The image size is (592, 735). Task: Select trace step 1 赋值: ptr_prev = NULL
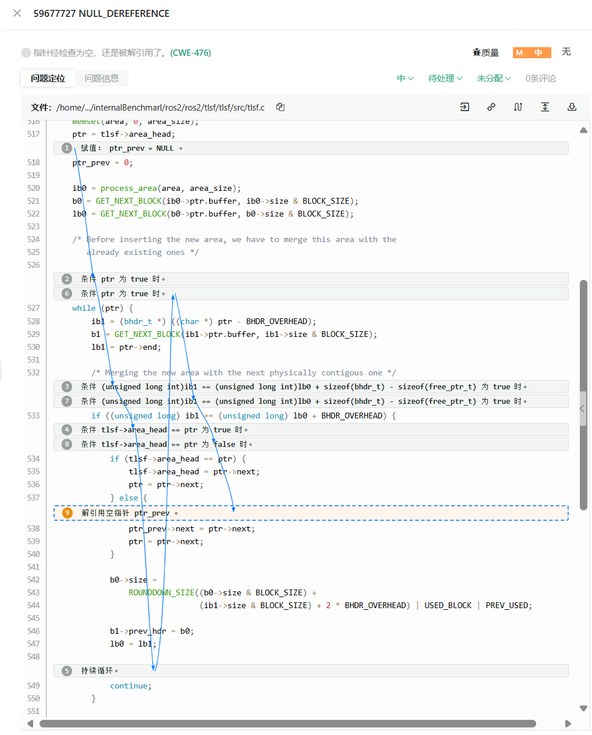tap(311, 148)
